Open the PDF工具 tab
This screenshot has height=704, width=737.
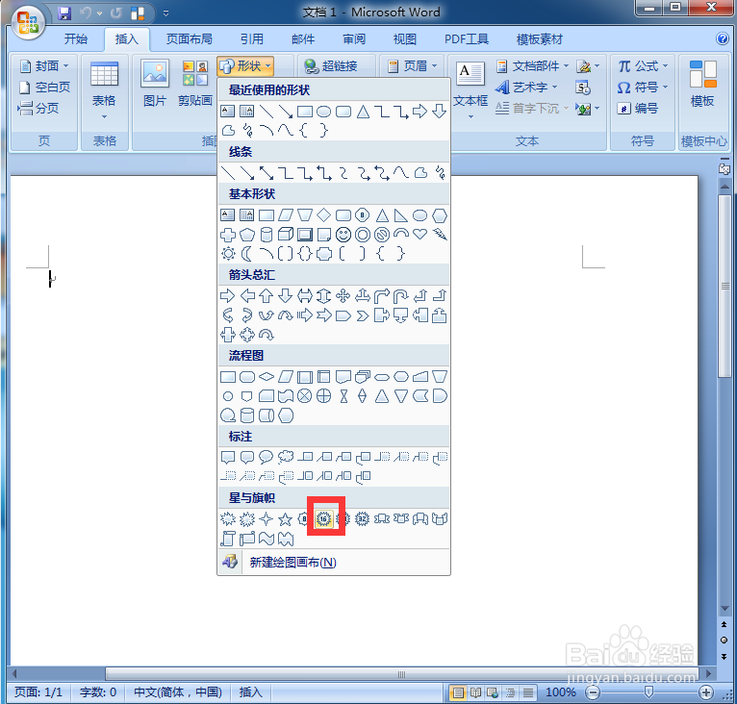coord(467,39)
